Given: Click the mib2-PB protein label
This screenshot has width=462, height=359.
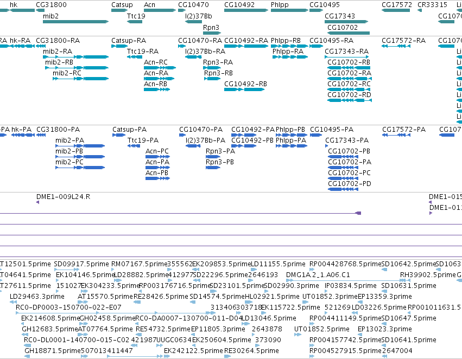Looking at the screenshot, I should [69, 151].
